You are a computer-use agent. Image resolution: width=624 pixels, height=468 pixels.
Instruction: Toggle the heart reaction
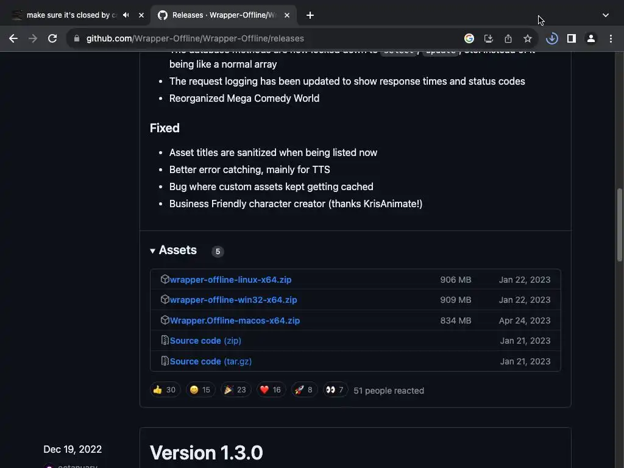point(270,390)
